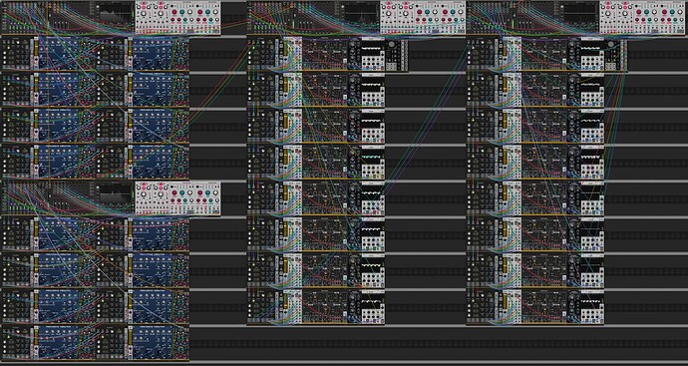Toggle the lit white square button on first middle-rack row
Viewport: 688px width, 366px height.
pos(263,43)
